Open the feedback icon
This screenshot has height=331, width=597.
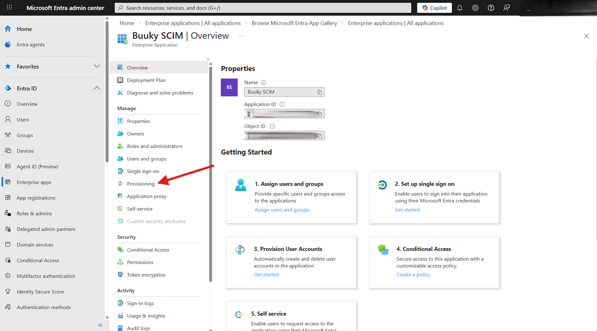(507, 8)
